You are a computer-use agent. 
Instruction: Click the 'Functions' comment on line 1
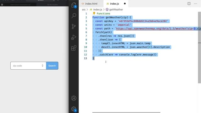(x=103, y=13)
